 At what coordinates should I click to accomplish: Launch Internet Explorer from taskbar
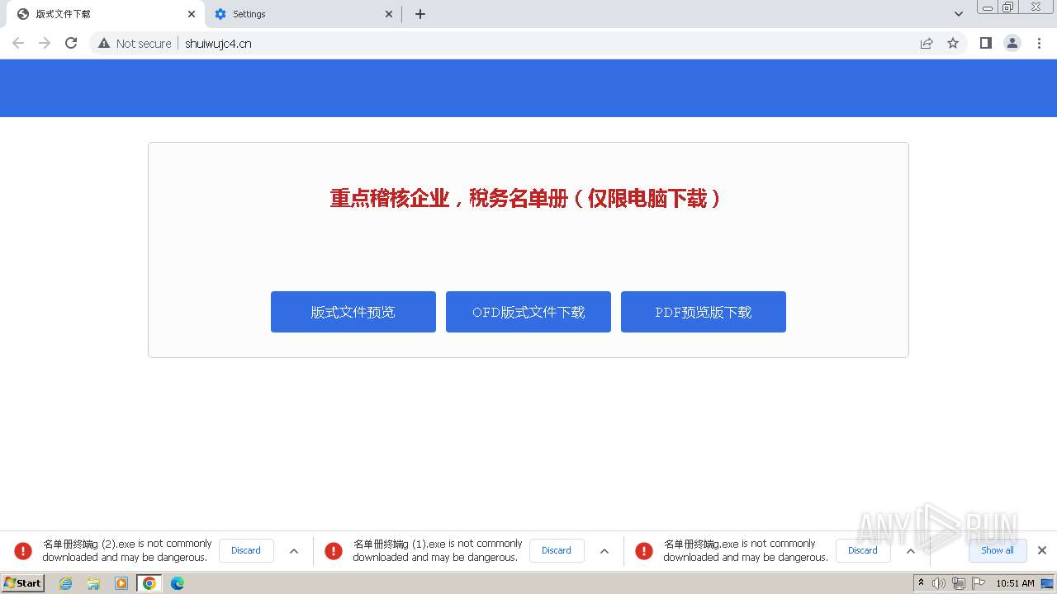[65, 583]
